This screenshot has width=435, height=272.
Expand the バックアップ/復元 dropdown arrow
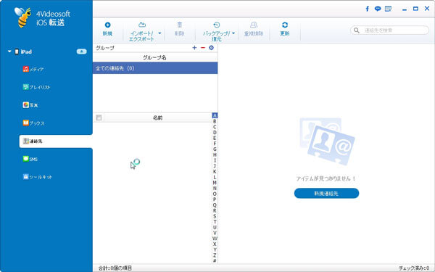[x=233, y=33]
